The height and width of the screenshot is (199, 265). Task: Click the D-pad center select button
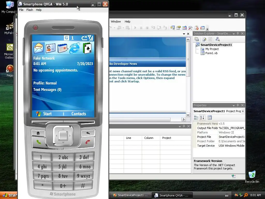63,136
